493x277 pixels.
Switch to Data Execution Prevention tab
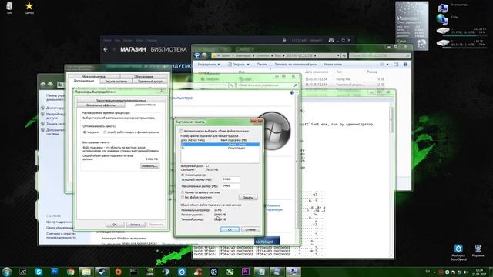[x=121, y=101]
